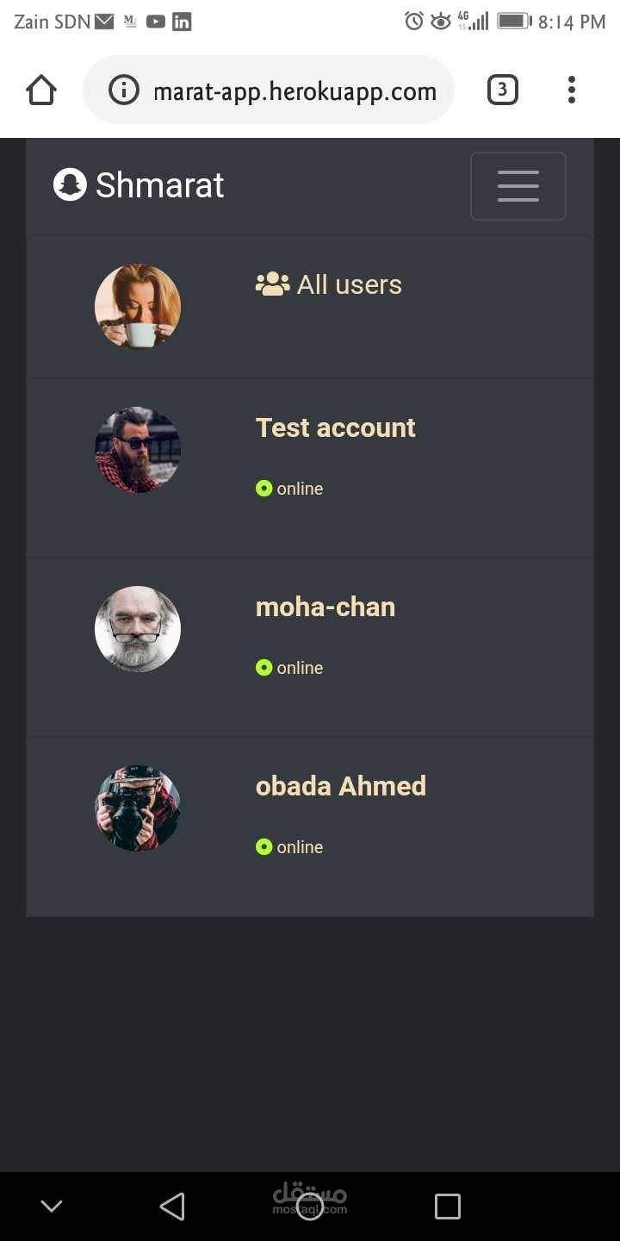This screenshot has width=620, height=1241.
Task: Click obada Ahmed's online status dot
Action: (263, 847)
